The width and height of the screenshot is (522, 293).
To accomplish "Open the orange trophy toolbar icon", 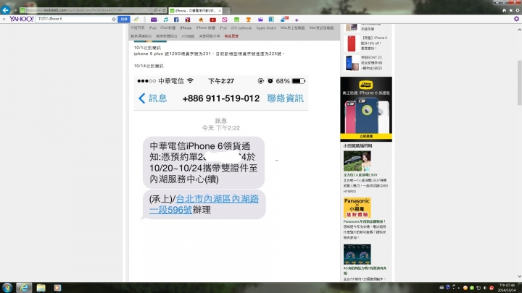I will 249,20.
